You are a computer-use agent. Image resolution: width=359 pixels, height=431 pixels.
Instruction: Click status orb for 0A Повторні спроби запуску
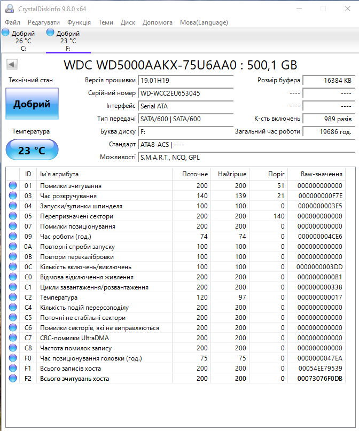pyautogui.click(x=13, y=247)
